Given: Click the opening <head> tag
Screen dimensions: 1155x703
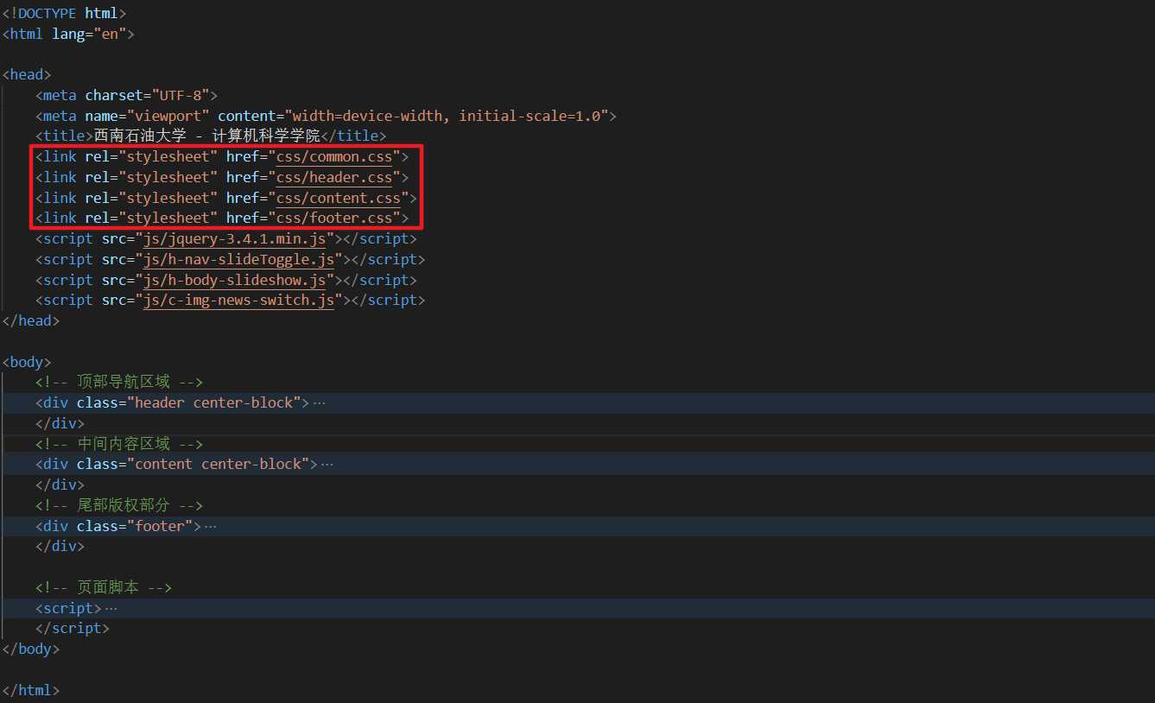Looking at the screenshot, I should click(27, 74).
